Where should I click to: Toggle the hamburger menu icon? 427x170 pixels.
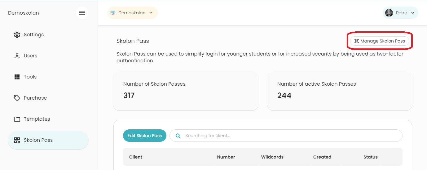coord(82,13)
